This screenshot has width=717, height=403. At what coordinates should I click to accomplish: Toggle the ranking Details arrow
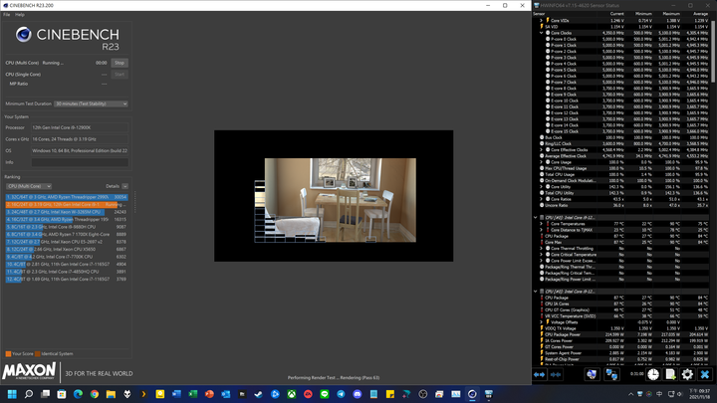[124, 186]
